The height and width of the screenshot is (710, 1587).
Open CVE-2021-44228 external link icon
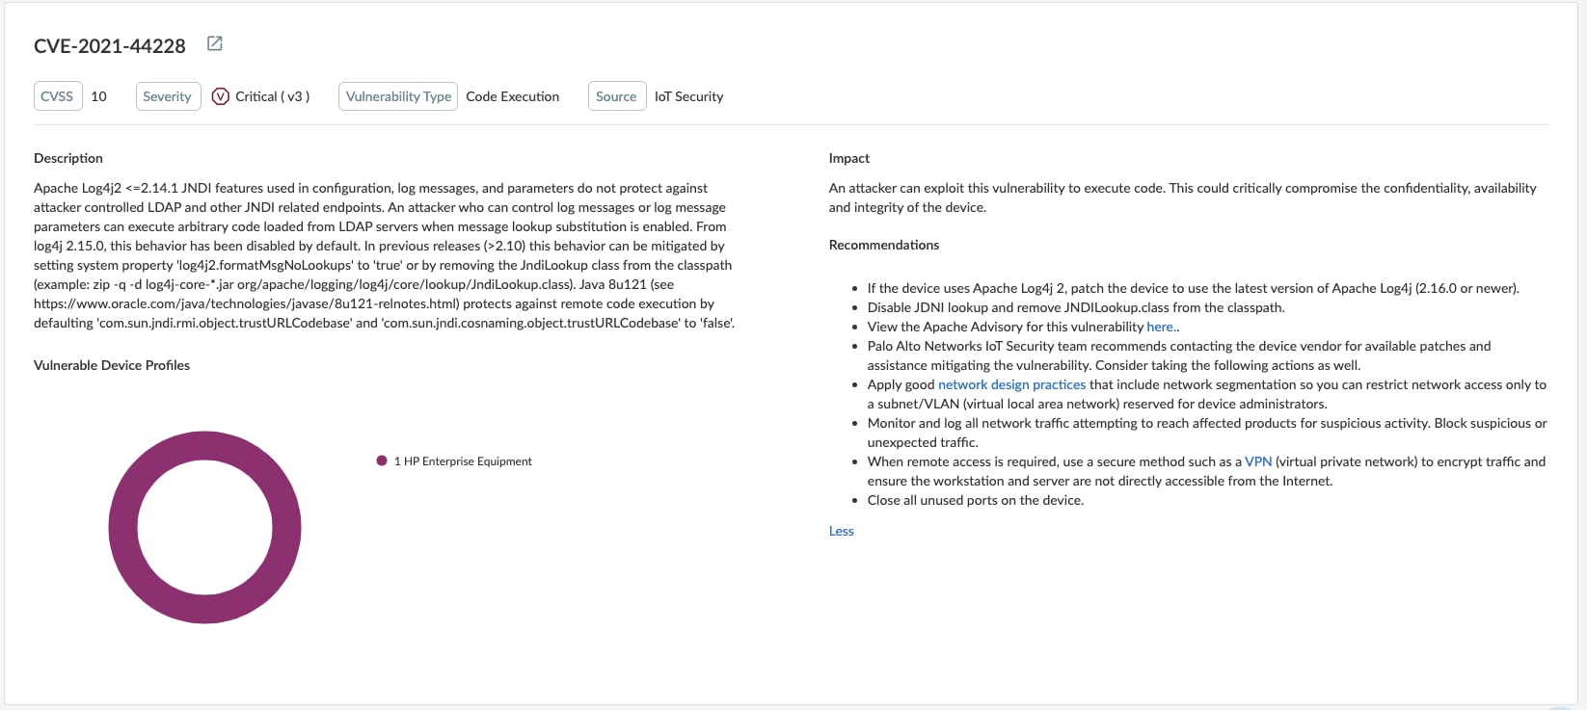click(x=215, y=43)
